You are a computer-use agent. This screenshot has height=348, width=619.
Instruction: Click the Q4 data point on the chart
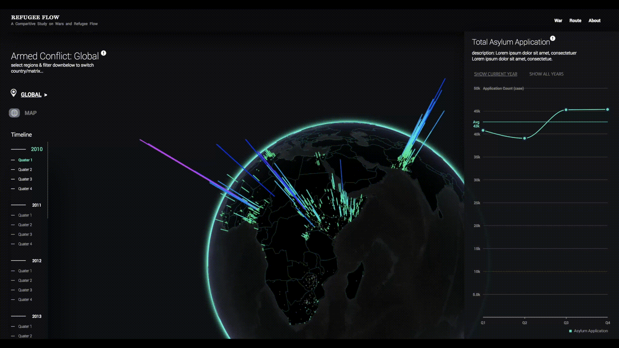click(x=608, y=110)
